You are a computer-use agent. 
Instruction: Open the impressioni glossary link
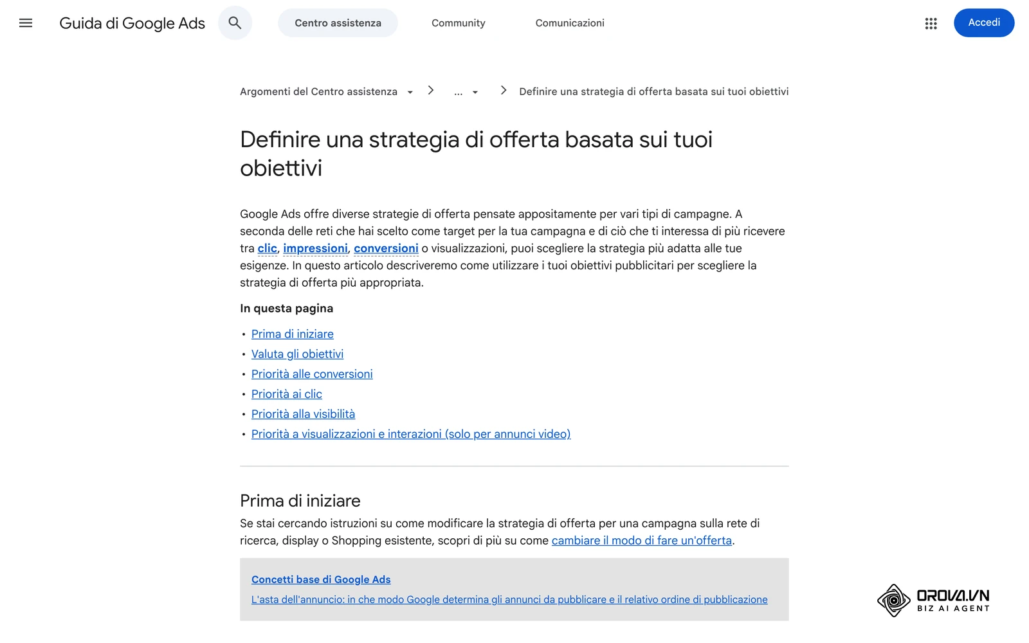click(x=315, y=248)
